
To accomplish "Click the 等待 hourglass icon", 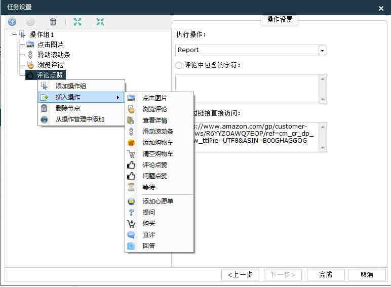I will [x=131, y=187].
